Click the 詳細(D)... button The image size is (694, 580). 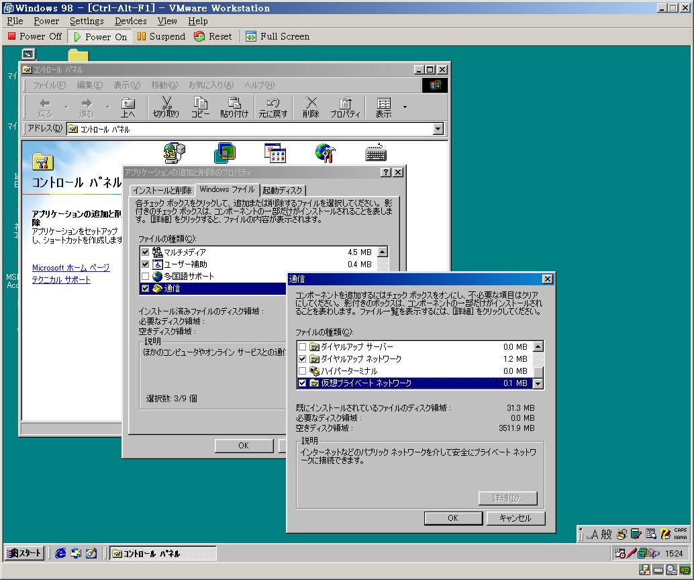(x=508, y=498)
